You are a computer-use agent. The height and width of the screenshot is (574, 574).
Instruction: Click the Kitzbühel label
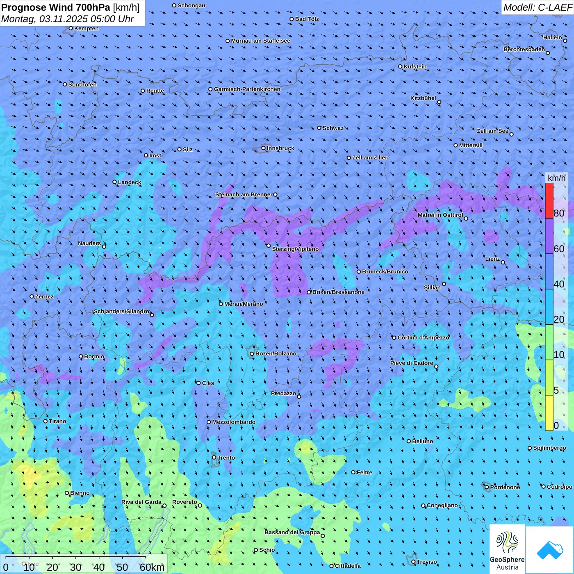[x=423, y=98]
